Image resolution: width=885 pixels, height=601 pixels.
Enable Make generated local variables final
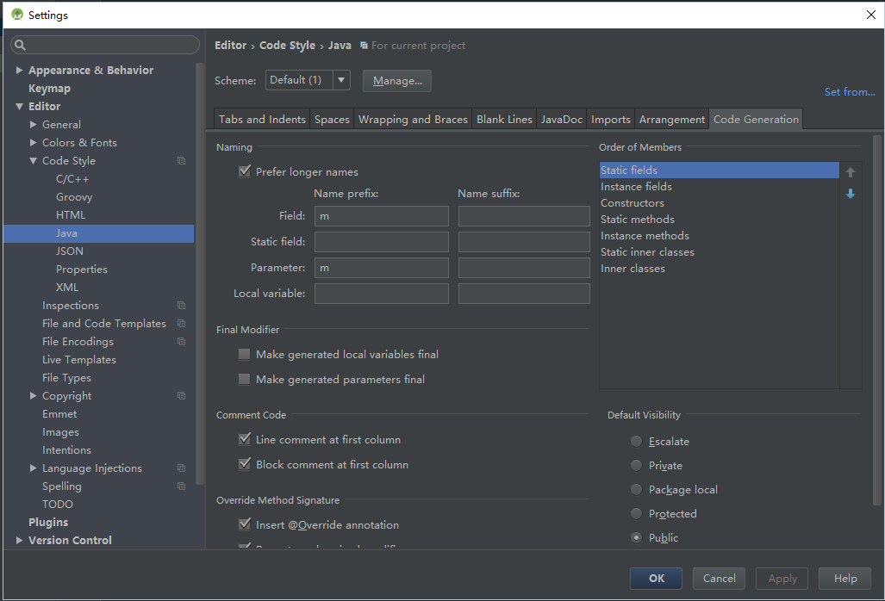pos(245,355)
